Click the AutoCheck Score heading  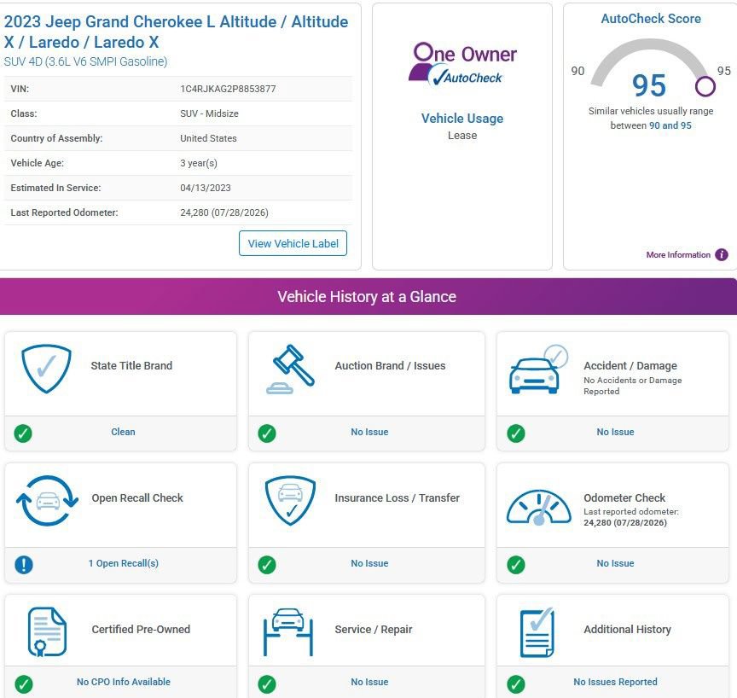coord(651,19)
